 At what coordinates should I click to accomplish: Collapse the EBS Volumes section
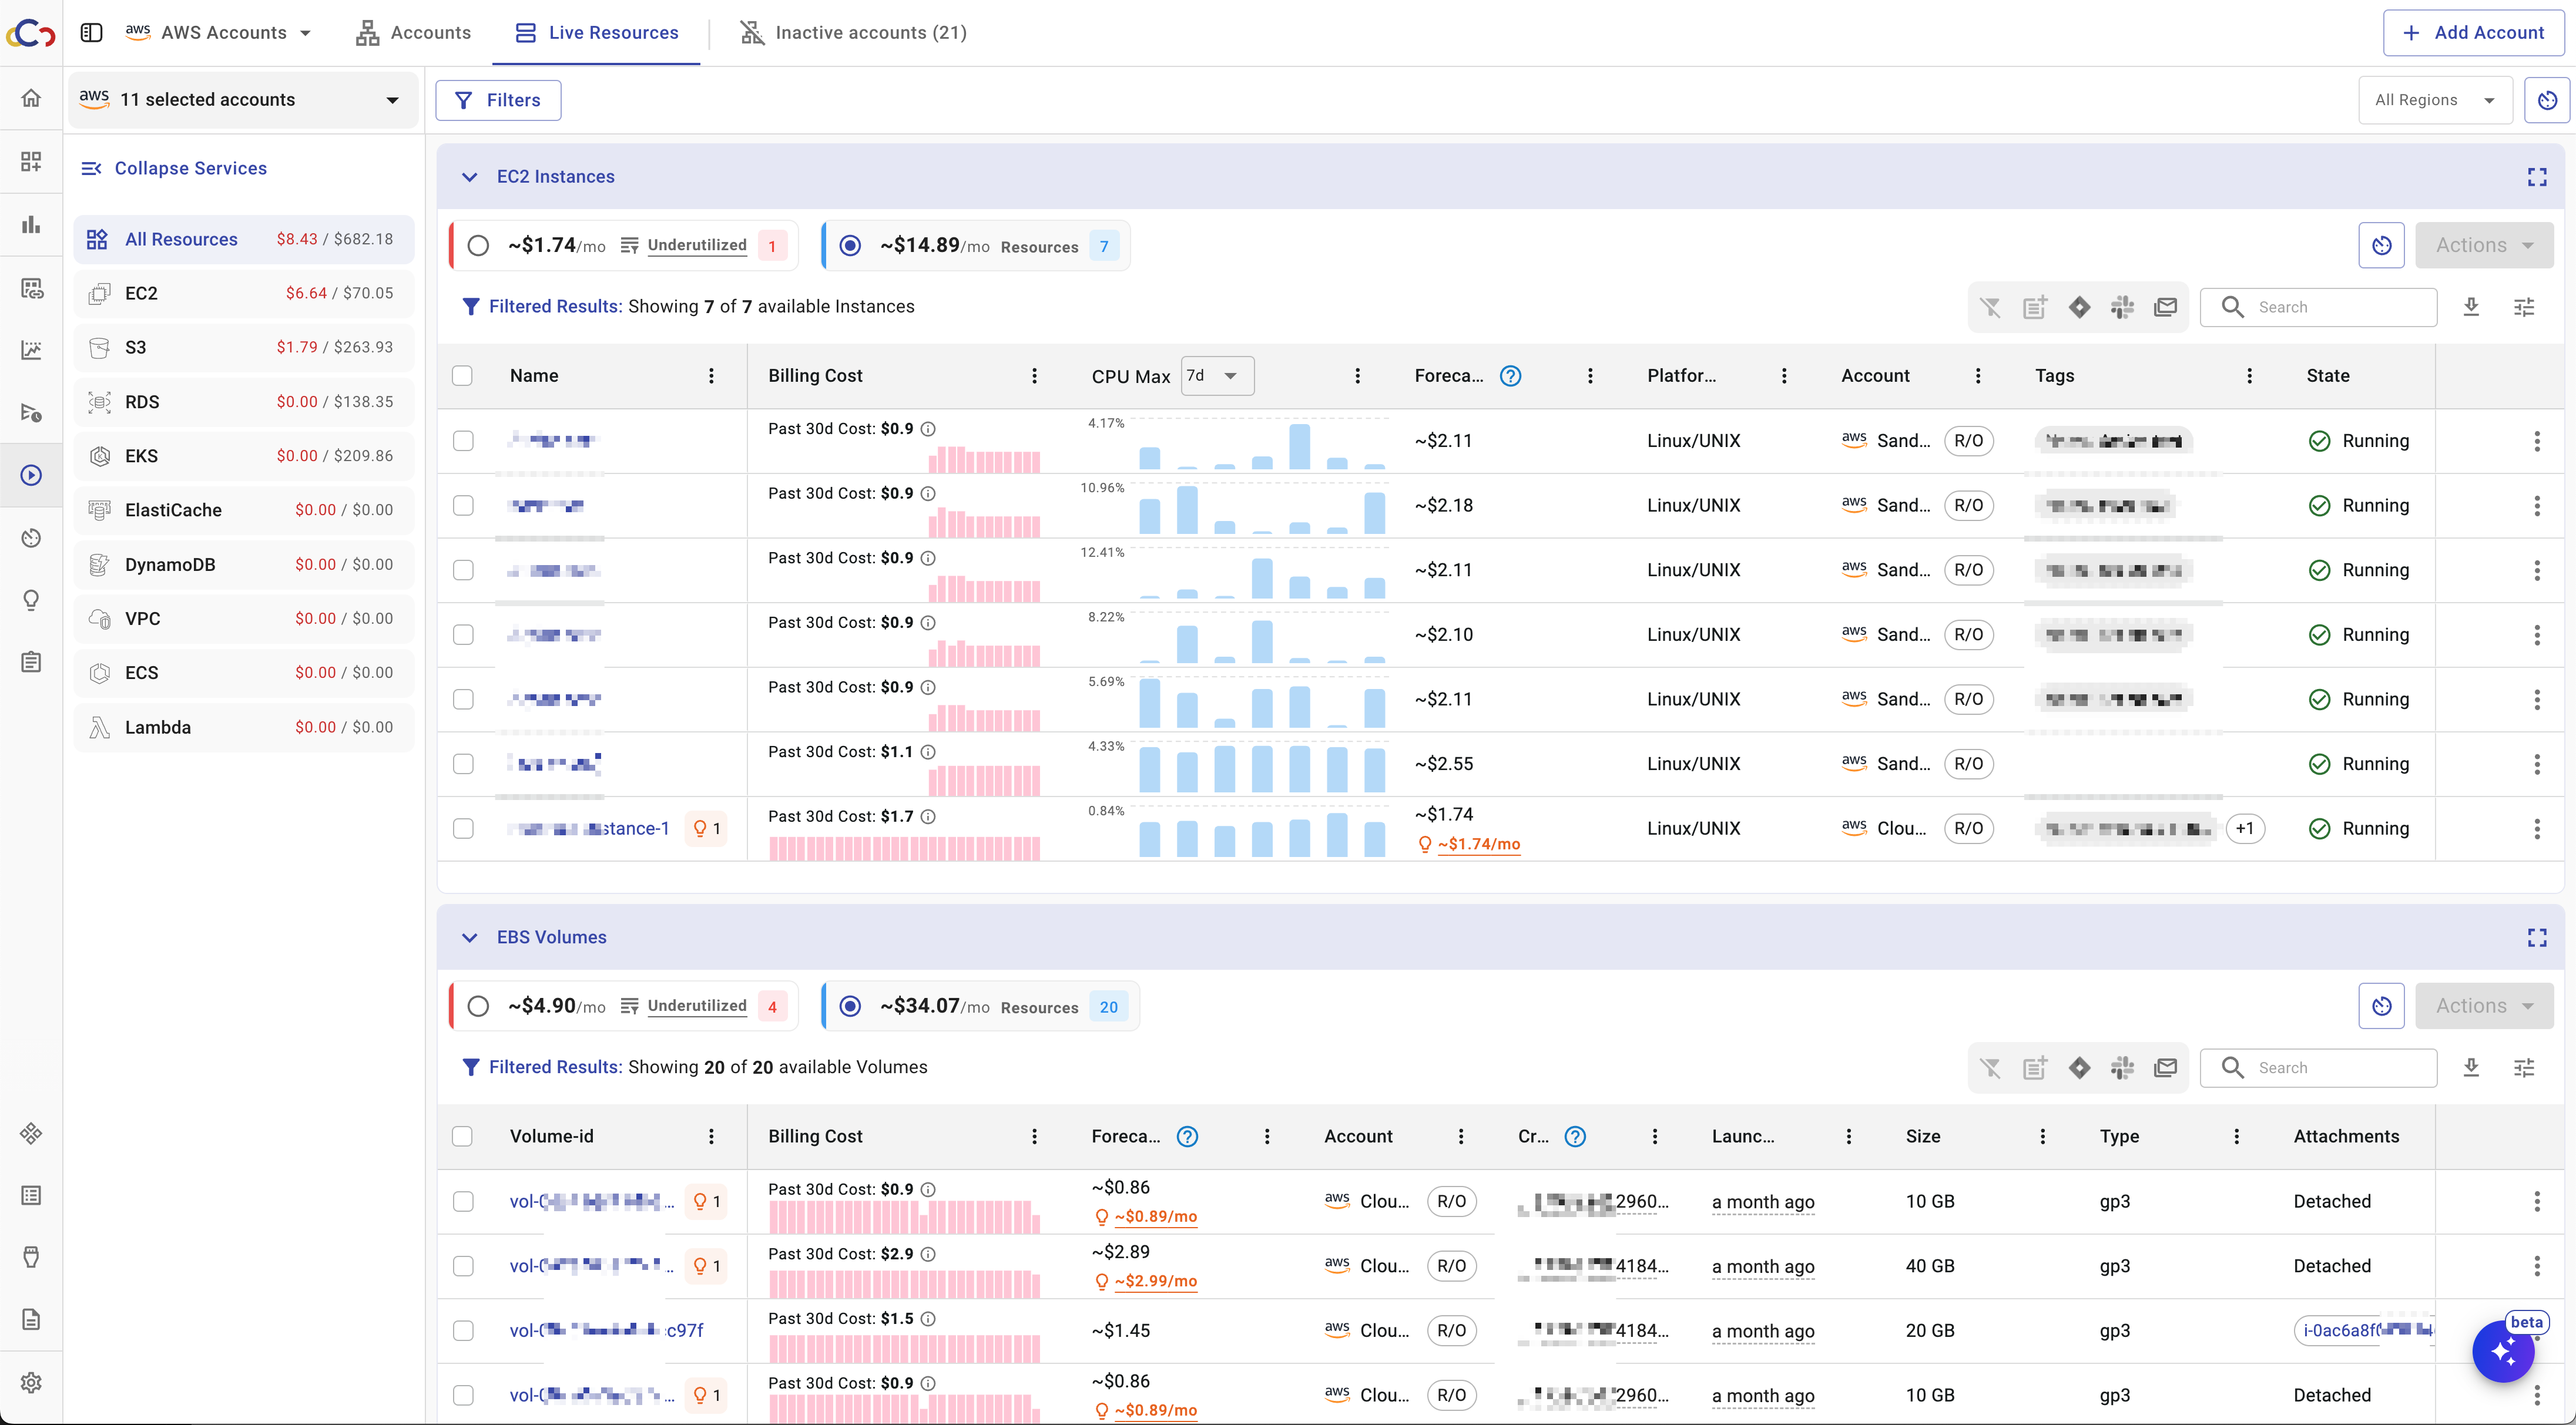(x=469, y=938)
